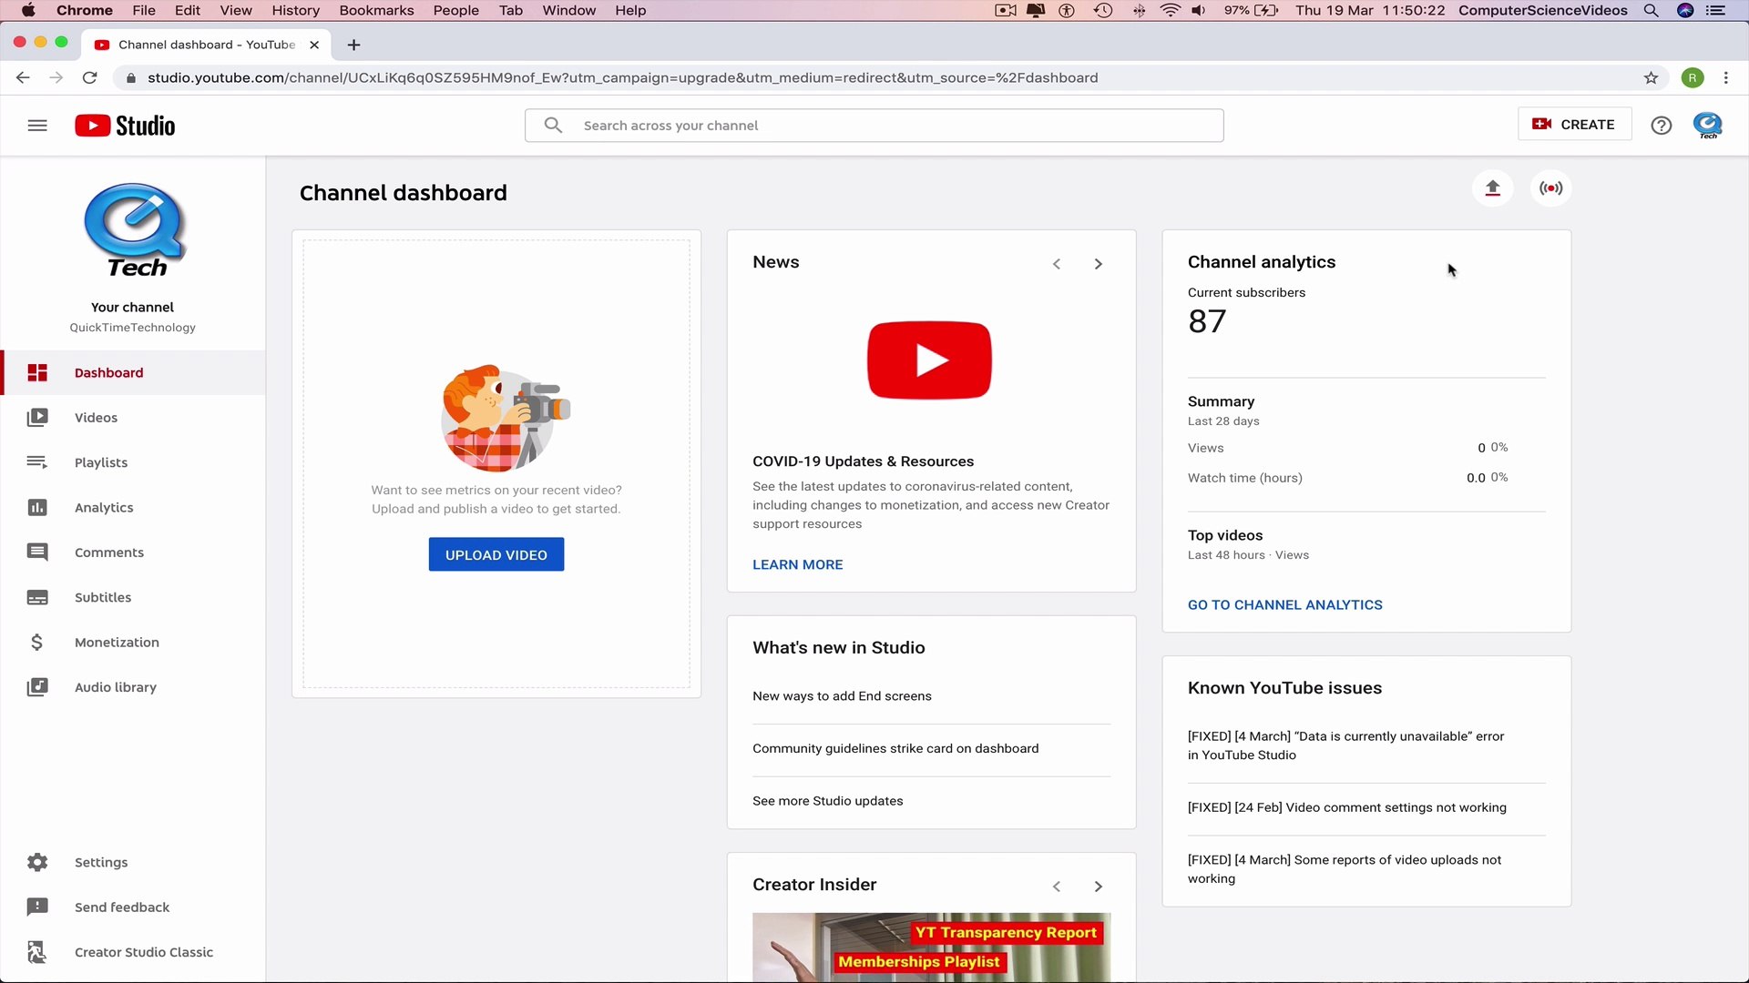
Task: Open the Playlists section from the sidebar
Action: [x=37, y=461]
